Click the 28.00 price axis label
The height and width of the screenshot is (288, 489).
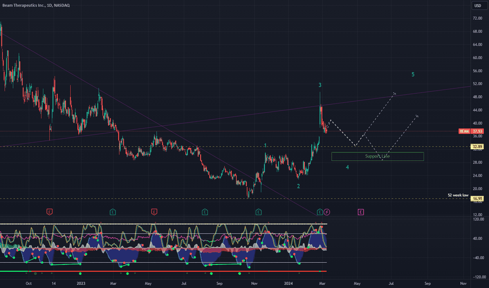(477, 162)
